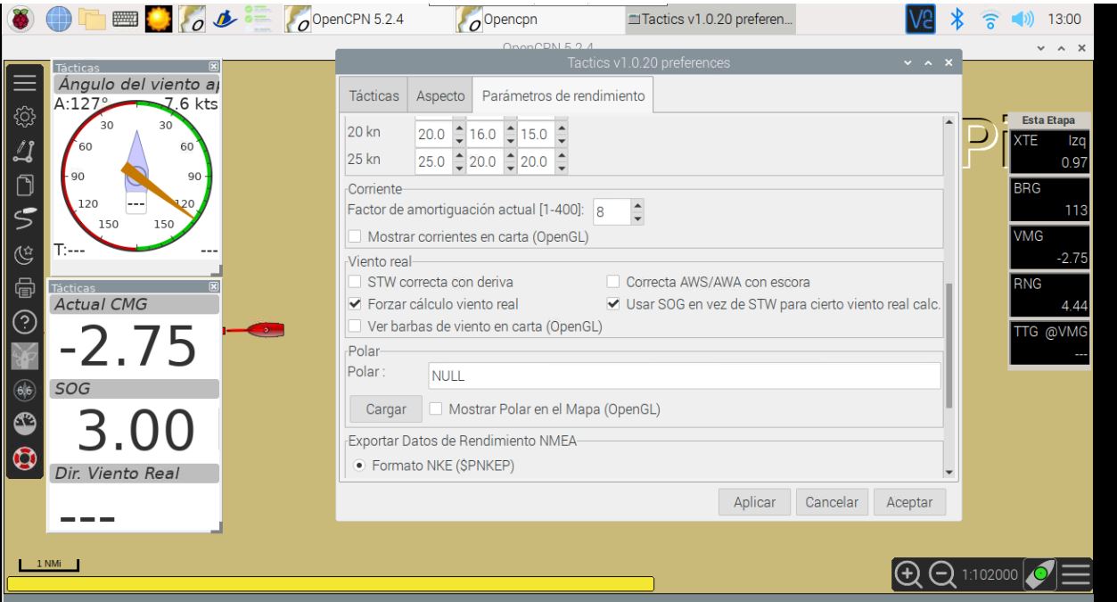Click the blue boat launcher icon
This screenshot has width=1117, height=602.
pyautogui.click(x=226, y=18)
